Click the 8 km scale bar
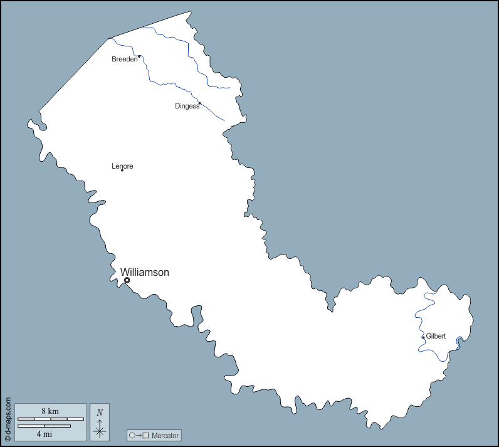The height and width of the screenshot is (447, 499). point(50,418)
